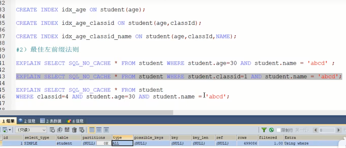Click the query with student.age=30 on line 41
The image size is (346, 148).
pos(175,63)
